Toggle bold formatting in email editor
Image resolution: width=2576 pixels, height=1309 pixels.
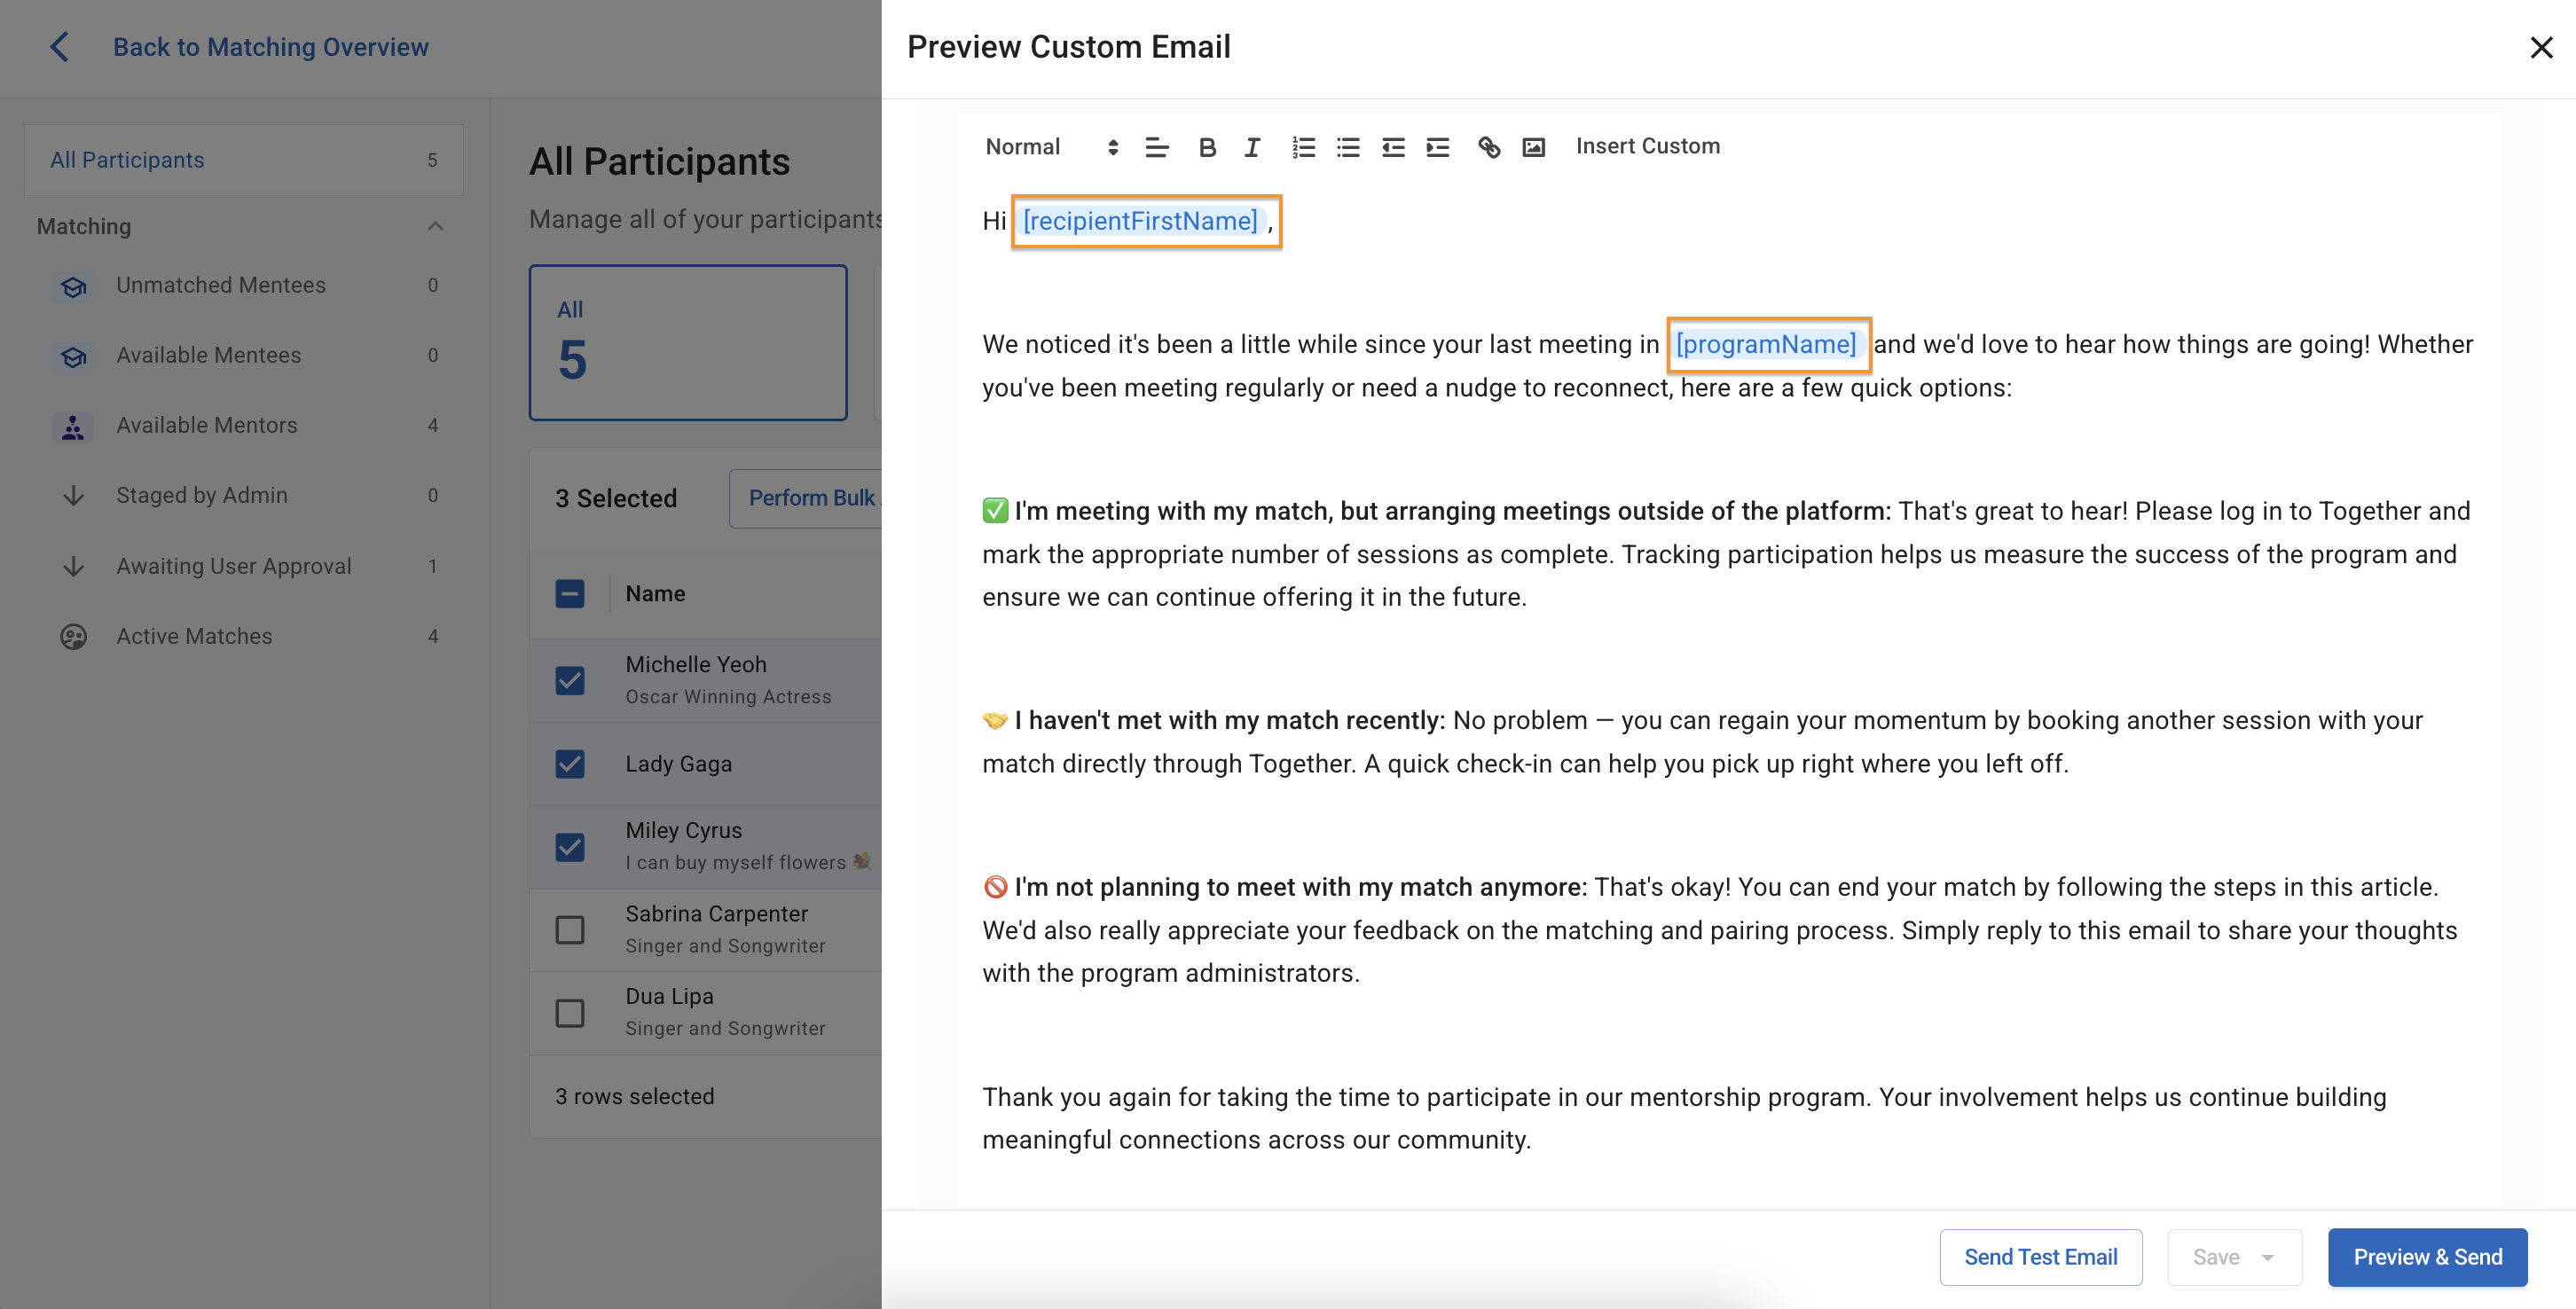(x=1207, y=147)
